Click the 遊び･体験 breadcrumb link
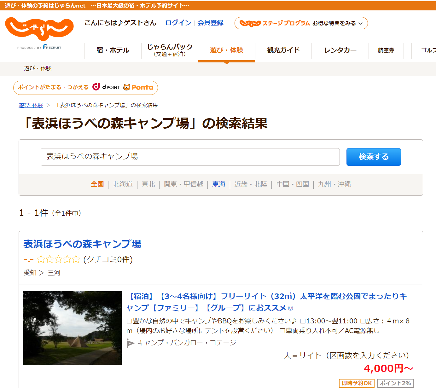The height and width of the screenshot is (388, 436). pyautogui.click(x=31, y=105)
